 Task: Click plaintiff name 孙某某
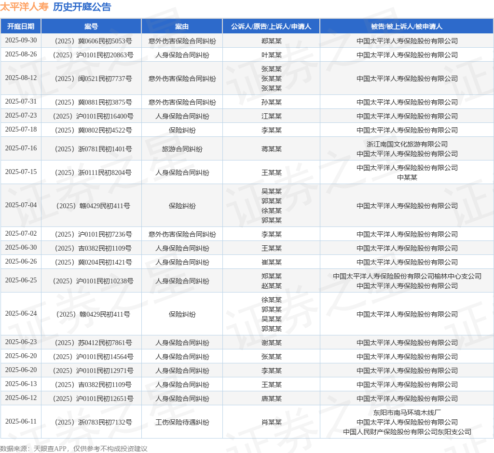(x=272, y=102)
